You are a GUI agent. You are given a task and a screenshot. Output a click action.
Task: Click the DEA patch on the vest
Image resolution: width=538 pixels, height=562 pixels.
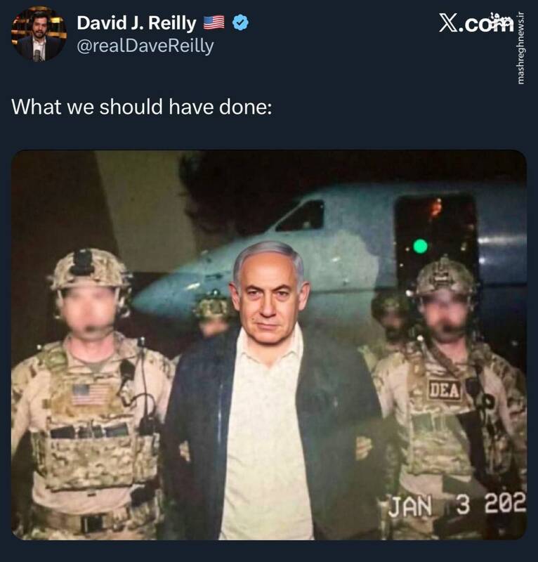(445, 390)
